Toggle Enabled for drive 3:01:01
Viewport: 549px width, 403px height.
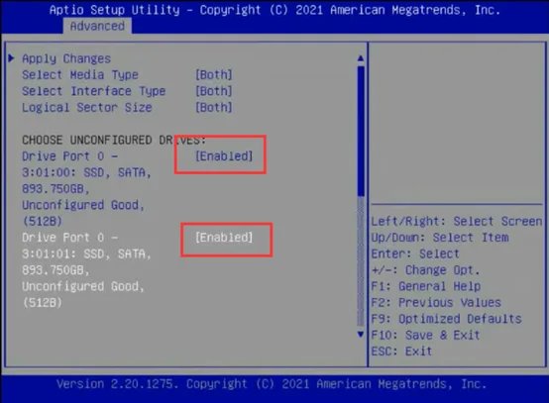click(x=224, y=238)
